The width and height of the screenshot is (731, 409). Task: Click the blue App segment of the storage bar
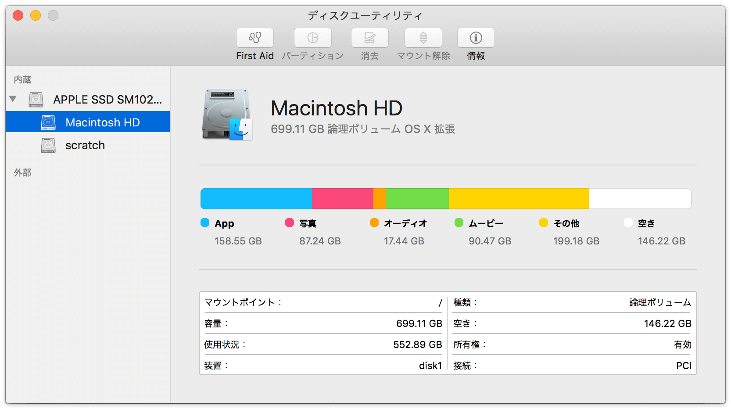(256, 199)
